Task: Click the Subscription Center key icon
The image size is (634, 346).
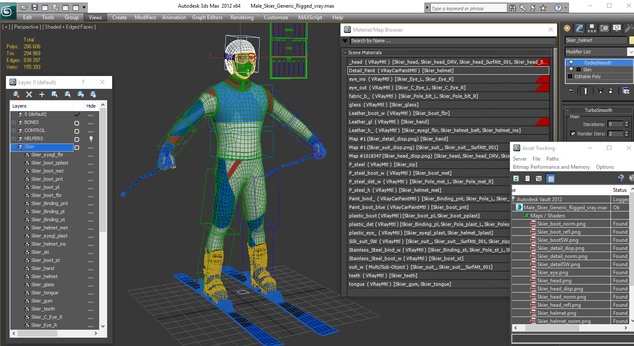Action: click(x=523, y=8)
